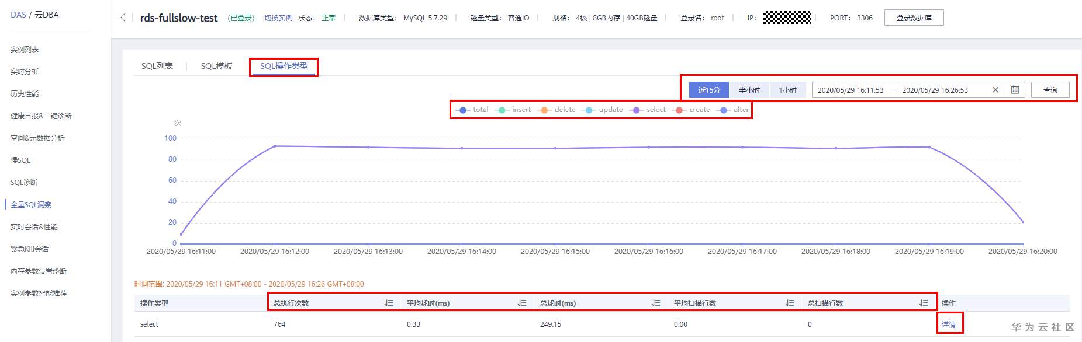The width and height of the screenshot is (1082, 342).
Task: Click the 云DBA breadcrumb text
Action: (x=47, y=15)
